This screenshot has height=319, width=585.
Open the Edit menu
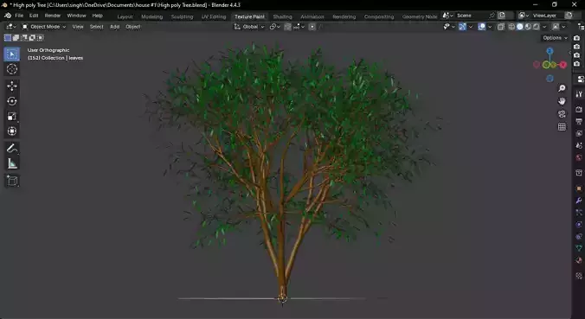34,16
